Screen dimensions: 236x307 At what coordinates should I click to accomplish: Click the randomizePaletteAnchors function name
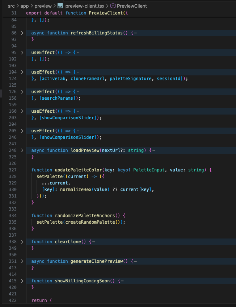point(85,216)
